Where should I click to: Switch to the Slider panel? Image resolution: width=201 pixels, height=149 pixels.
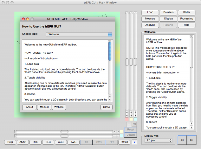click(x=186, y=12)
